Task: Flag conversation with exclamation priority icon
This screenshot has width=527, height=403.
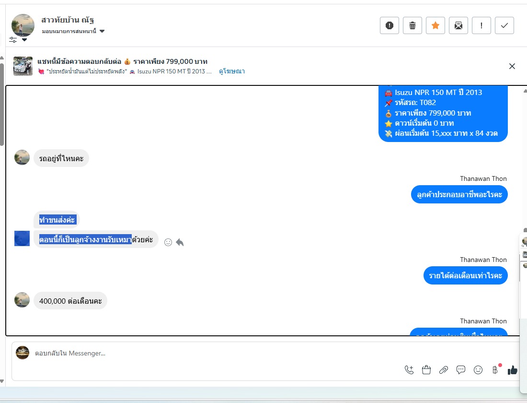Action: click(x=481, y=25)
